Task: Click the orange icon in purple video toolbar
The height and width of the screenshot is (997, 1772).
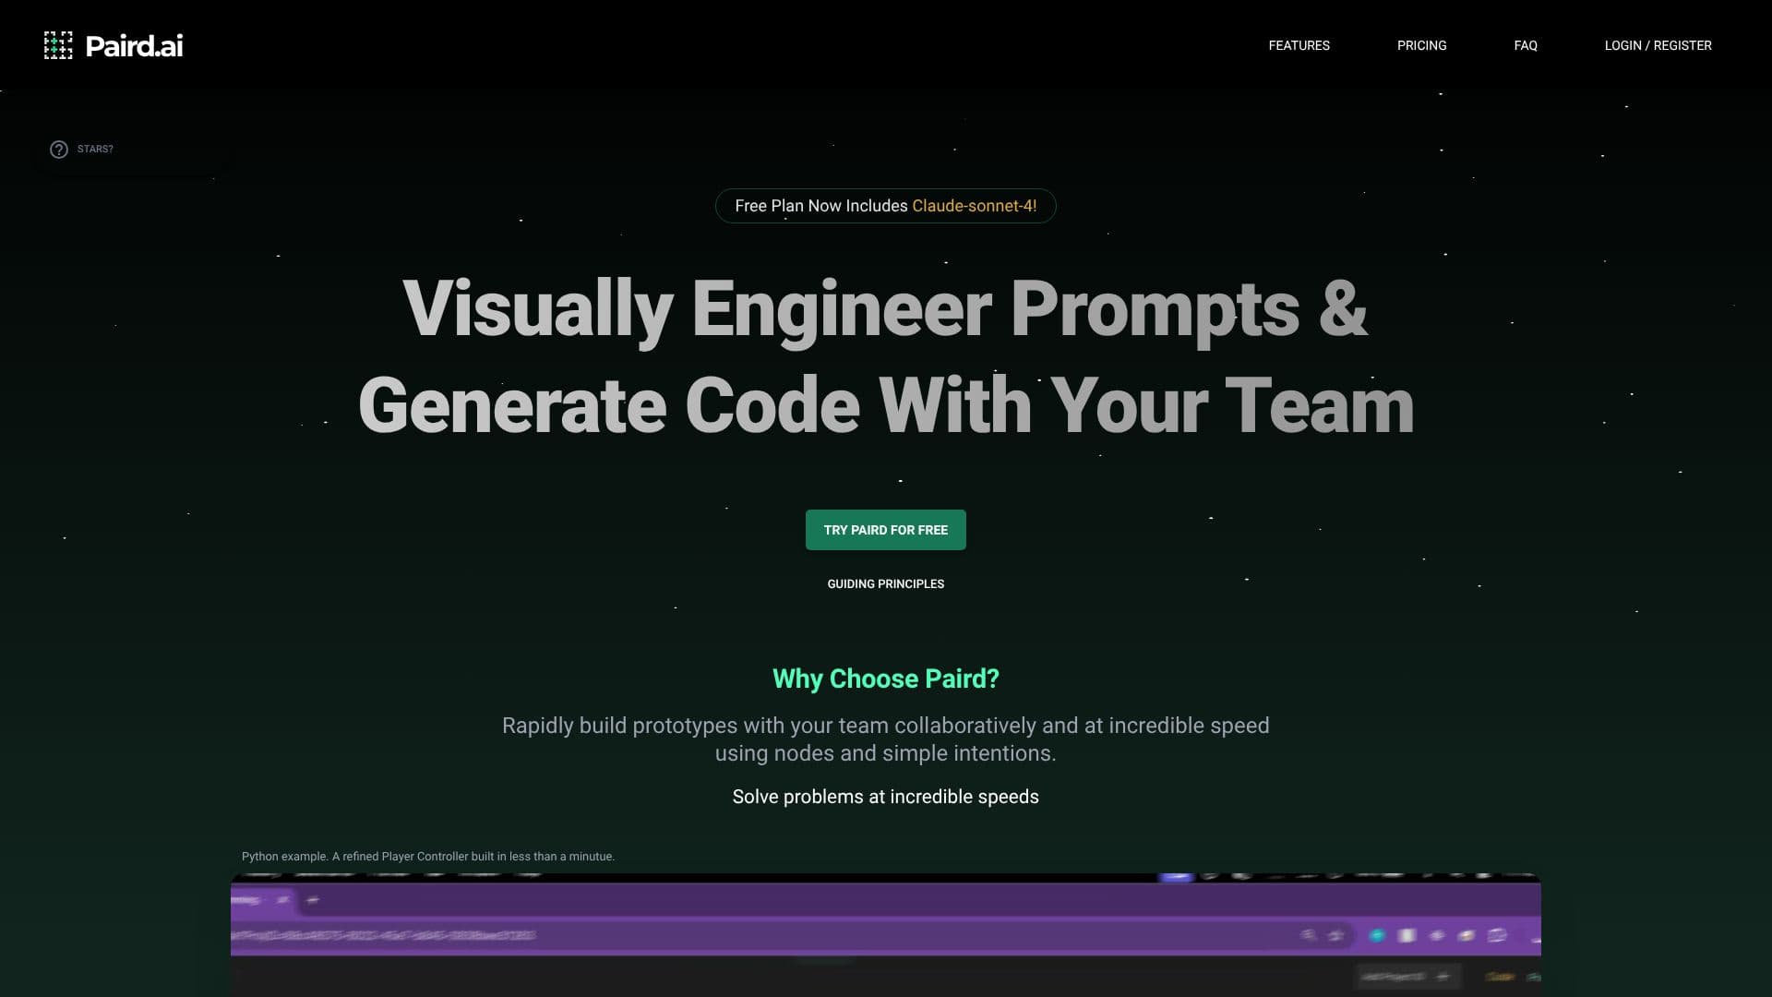Action: point(1466,935)
